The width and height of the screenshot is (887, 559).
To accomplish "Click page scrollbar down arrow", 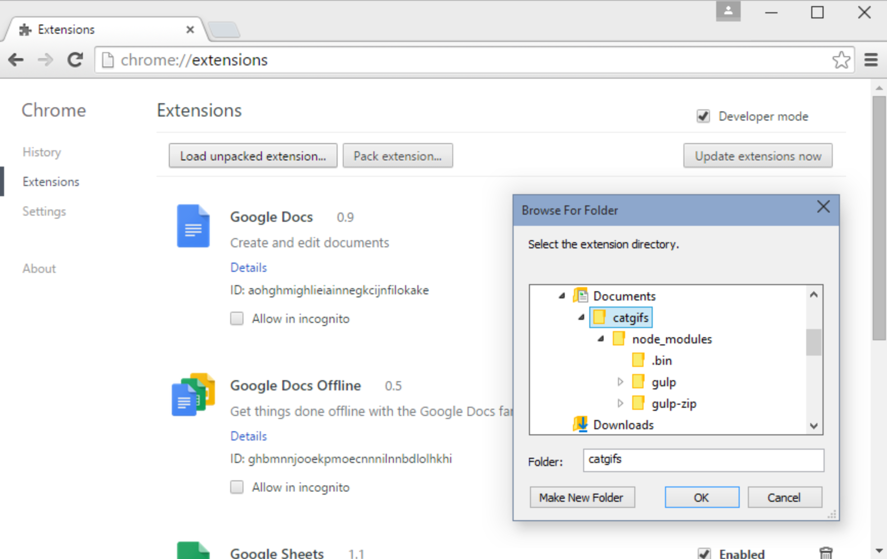I will [x=879, y=551].
